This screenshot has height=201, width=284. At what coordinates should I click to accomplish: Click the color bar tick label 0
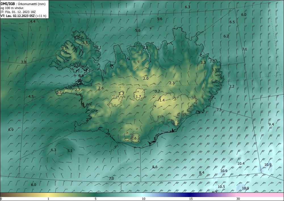pyautogui.click(x=1, y=199)
